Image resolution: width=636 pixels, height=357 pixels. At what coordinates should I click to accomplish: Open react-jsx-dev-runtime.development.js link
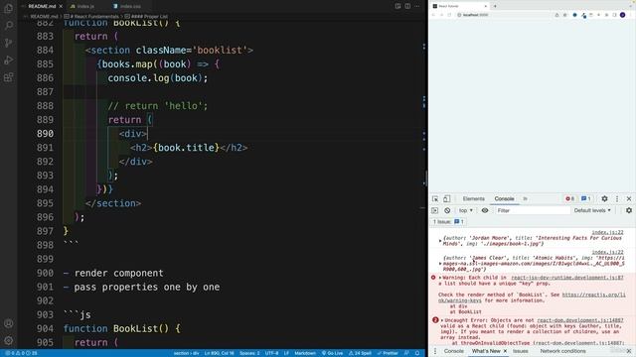[567, 278]
